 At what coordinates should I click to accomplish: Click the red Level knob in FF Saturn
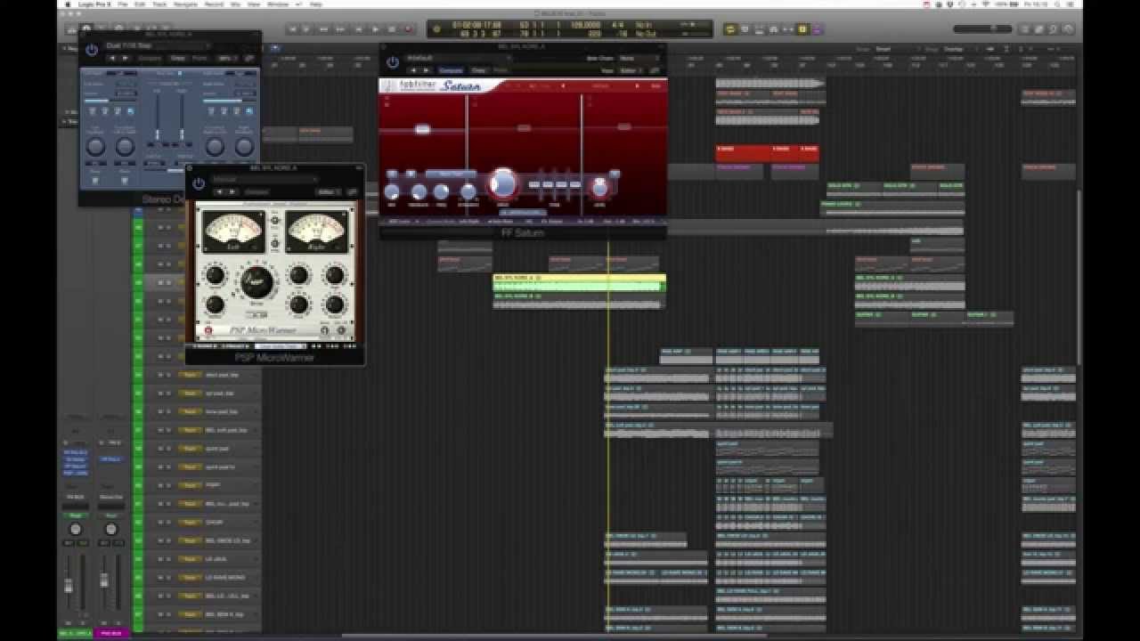[600, 187]
